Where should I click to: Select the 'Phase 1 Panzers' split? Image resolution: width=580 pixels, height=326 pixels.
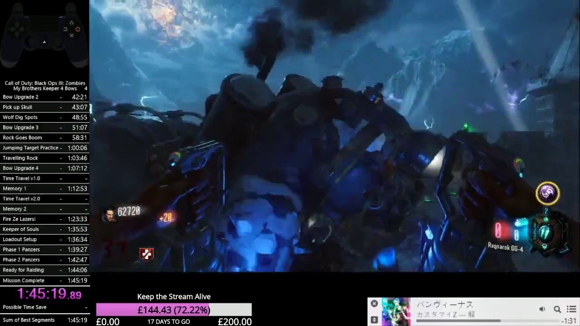pyautogui.click(x=45, y=249)
